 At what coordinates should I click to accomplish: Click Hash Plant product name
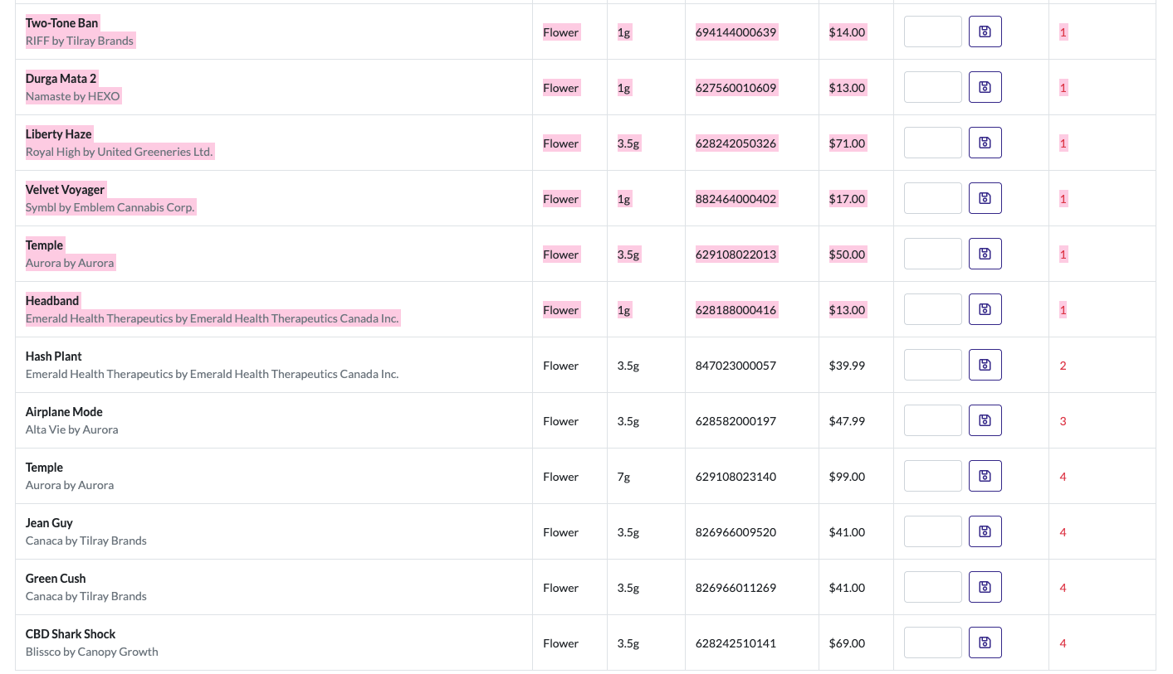[x=54, y=356]
